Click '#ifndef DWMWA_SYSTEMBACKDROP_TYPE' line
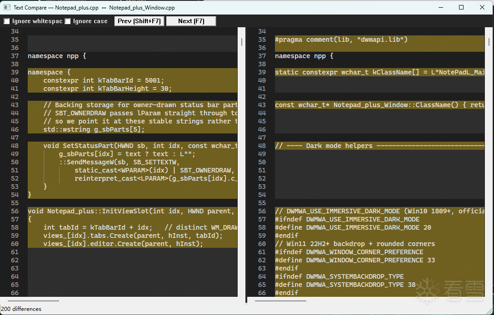Screen dimensions: 494x315 coord(339,277)
